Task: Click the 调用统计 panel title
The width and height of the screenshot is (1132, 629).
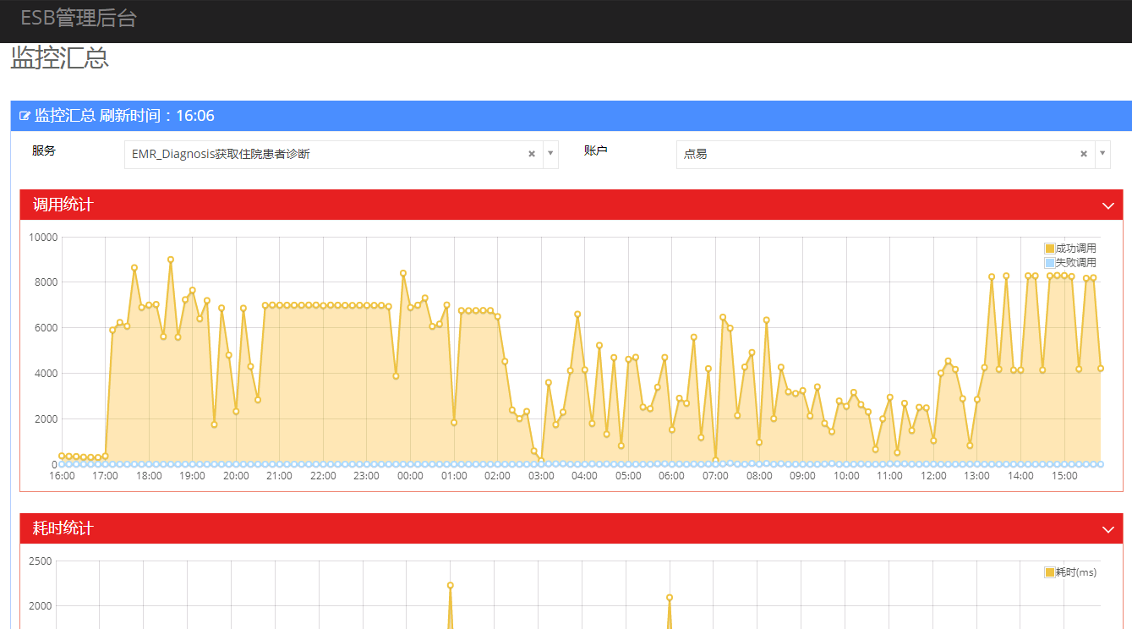Action: (63, 205)
